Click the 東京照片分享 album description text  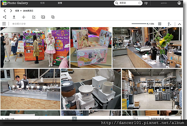pyautogui.click(x=19, y=24)
